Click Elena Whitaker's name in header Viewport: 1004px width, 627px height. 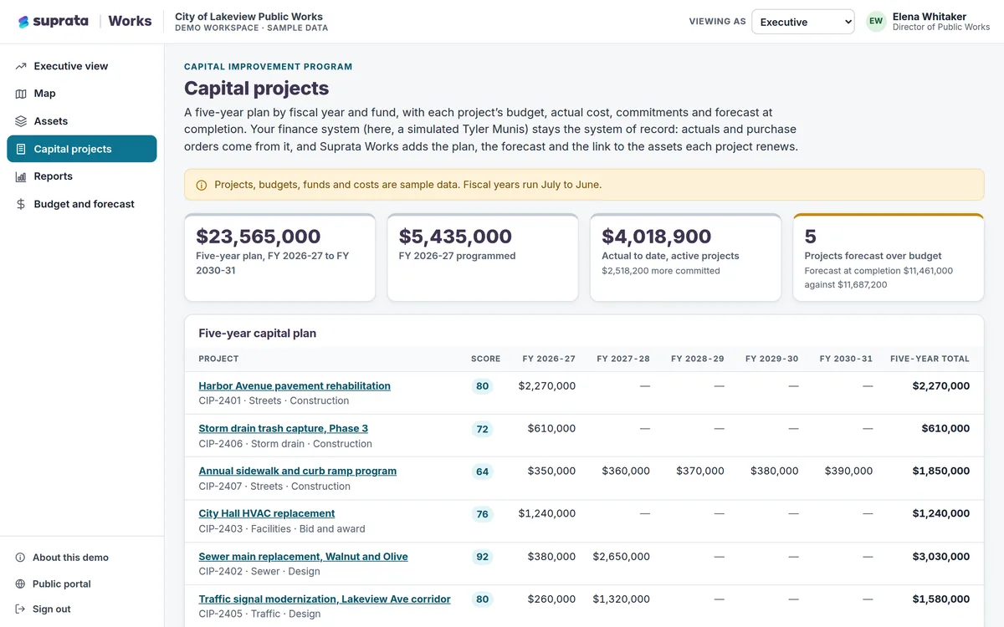(x=930, y=17)
